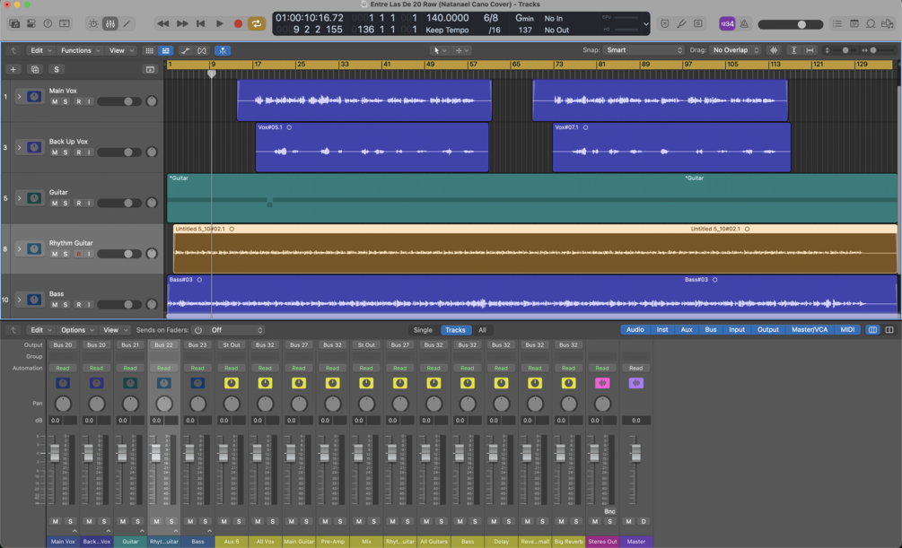Adjust the master volume slider in control bar

[791, 24]
